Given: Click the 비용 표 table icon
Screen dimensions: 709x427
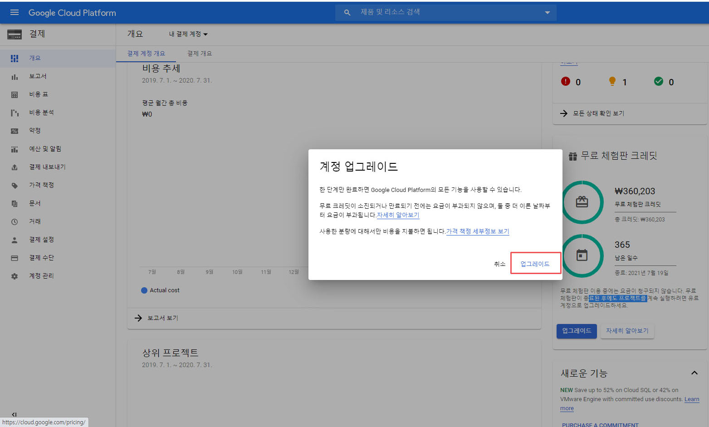Looking at the screenshot, I should pos(15,94).
